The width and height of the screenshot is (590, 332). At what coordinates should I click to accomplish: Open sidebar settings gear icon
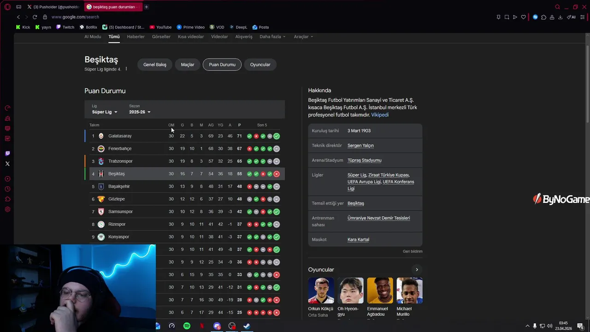[x=7, y=209]
